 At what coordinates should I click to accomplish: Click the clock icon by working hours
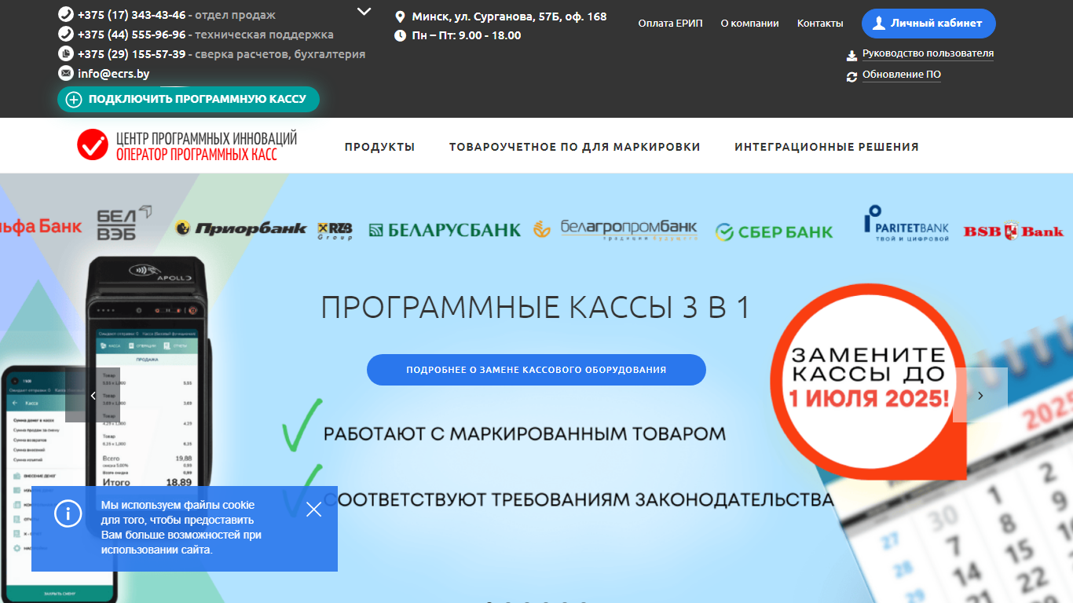pos(400,35)
